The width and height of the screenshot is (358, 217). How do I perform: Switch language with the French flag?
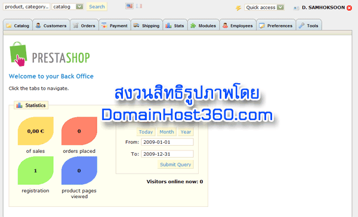139,6
